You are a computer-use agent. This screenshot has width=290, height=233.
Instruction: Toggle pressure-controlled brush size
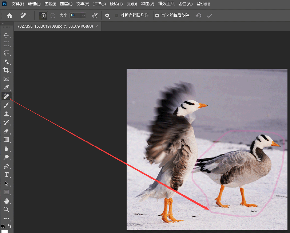[95, 16]
